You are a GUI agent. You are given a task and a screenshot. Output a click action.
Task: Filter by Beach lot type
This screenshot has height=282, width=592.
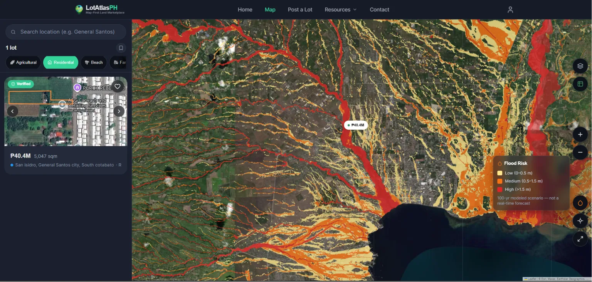coord(94,62)
